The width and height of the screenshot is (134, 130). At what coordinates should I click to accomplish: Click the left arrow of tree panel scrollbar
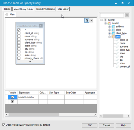[101, 116]
